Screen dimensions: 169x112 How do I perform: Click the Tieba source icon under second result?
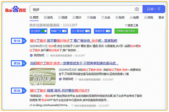tap(60, 79)
